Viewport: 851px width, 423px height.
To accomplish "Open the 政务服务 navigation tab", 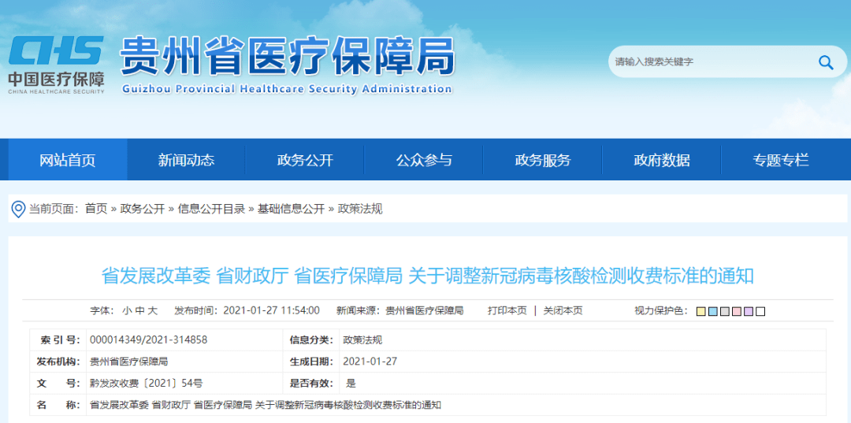I will pyautogui.click(x=543, y=160).
